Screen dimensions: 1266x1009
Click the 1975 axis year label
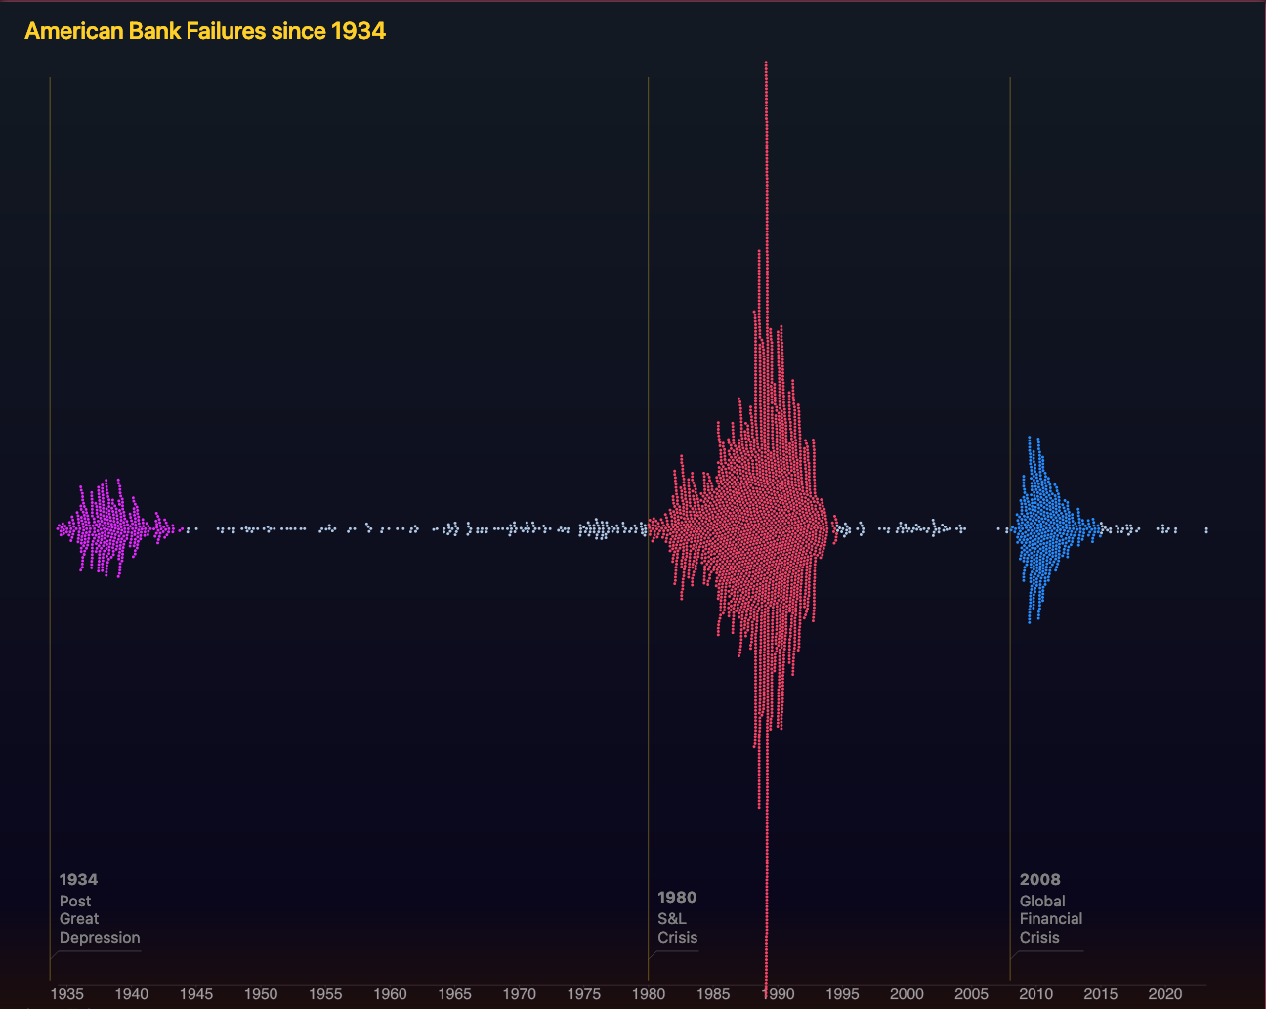(x=583, y=994)
